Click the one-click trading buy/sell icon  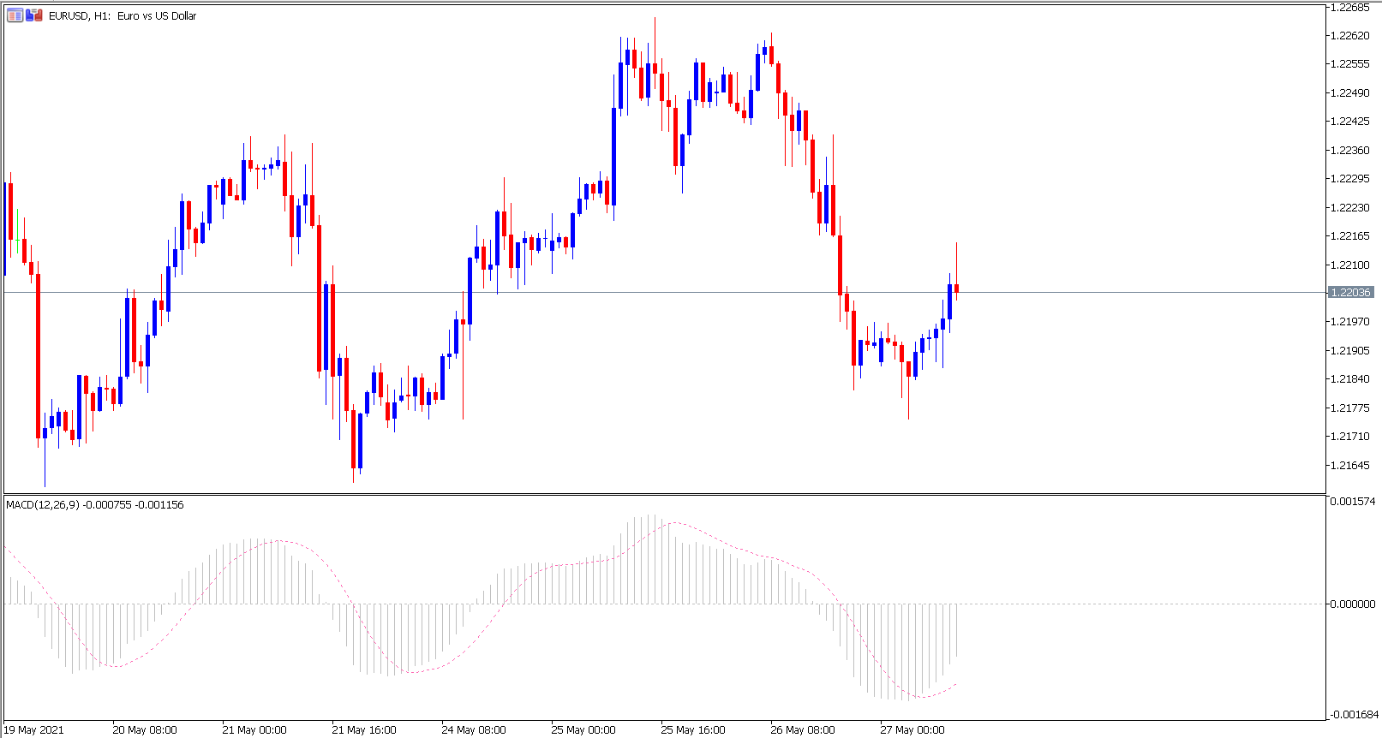(x=34, y=15)
